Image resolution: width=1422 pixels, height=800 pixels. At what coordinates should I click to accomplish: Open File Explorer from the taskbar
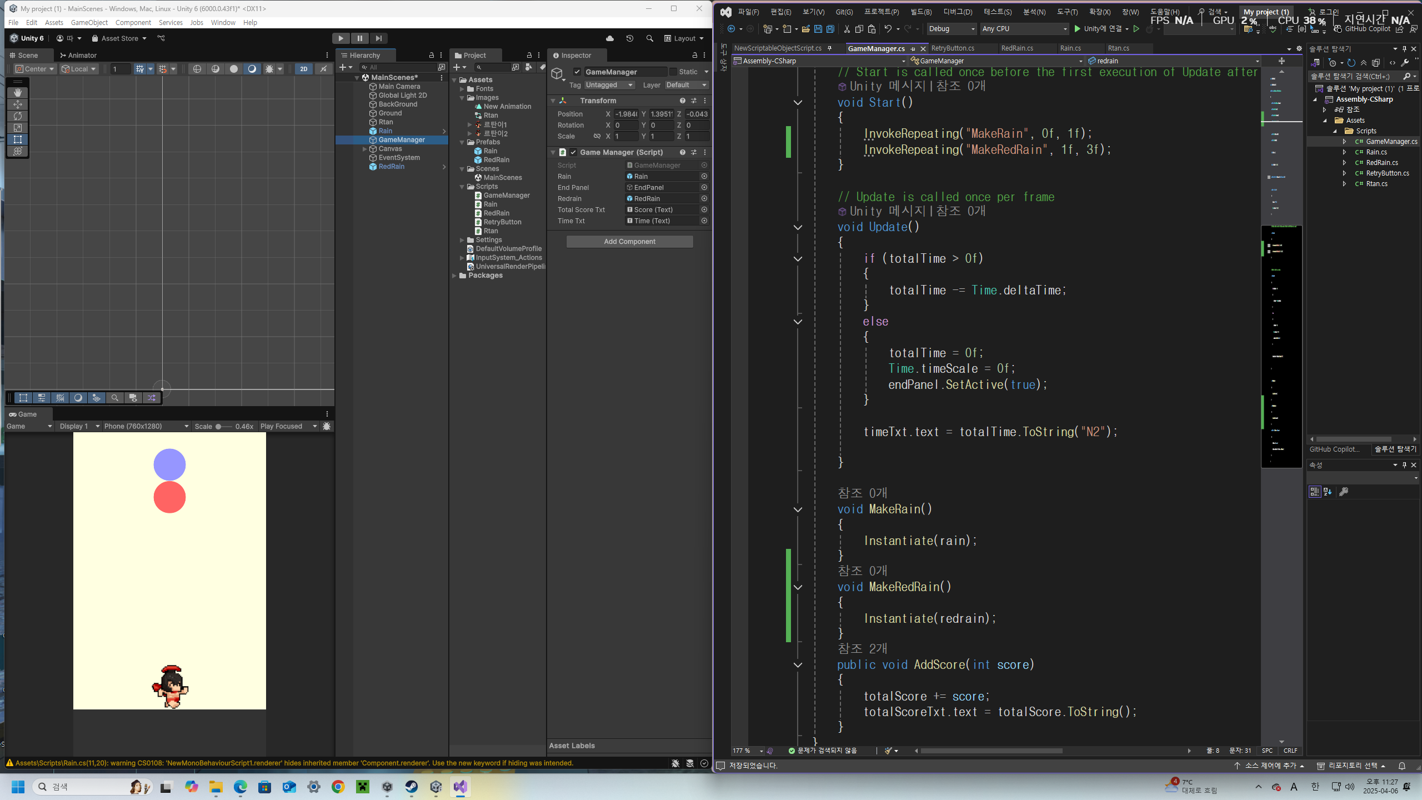click(216, 787)
